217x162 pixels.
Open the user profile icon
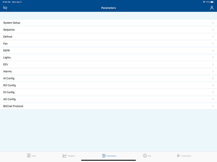tap(212, 8)
